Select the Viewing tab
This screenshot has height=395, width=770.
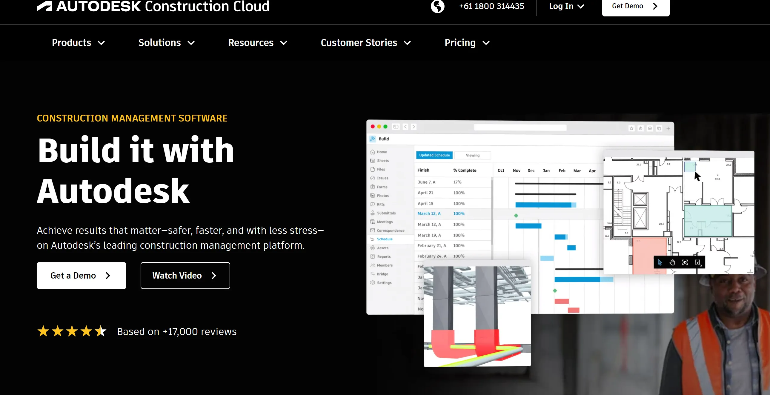(473, 155)
